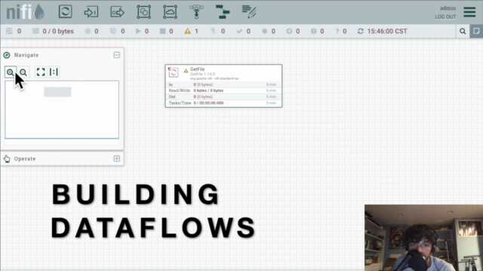Click the locally modified asterisk indicator
483x271 pixels.
(269, 31)
